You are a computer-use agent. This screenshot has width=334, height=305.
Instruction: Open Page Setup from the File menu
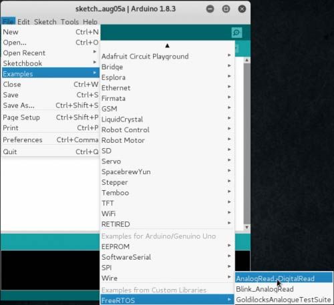tap(51, 117)
